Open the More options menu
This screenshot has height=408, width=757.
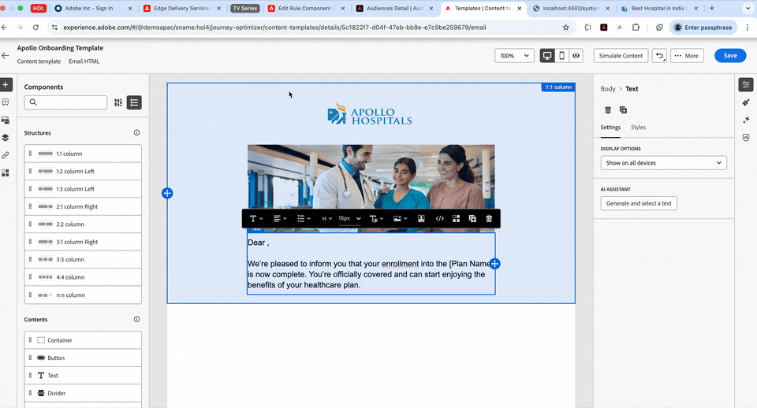687,55
